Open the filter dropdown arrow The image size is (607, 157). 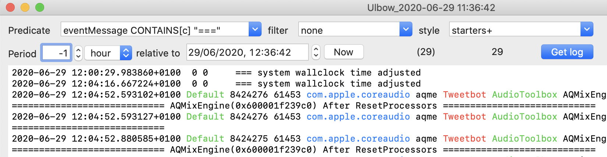[x=405, y=29]
